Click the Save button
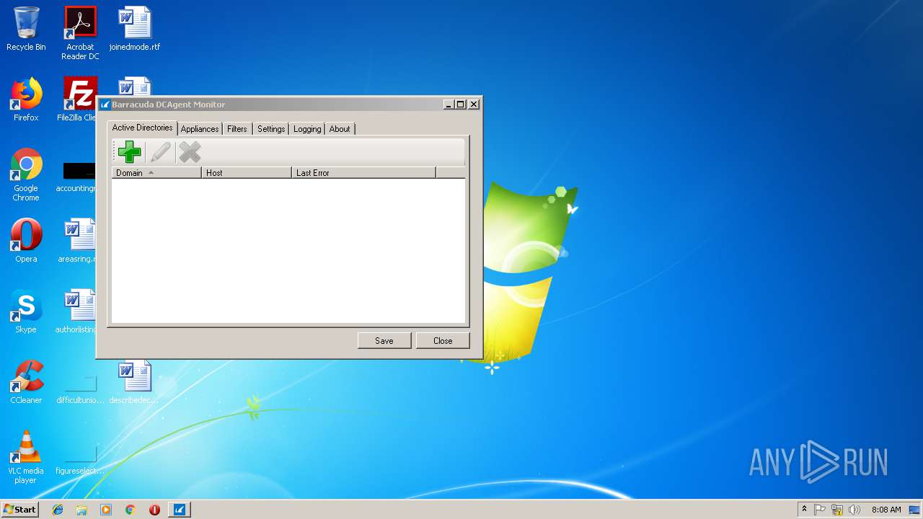The height and width of the screenshot is (519, 923). click(384, 340)
